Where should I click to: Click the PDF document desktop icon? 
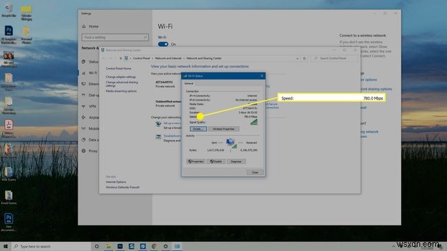tap(8, 129)
